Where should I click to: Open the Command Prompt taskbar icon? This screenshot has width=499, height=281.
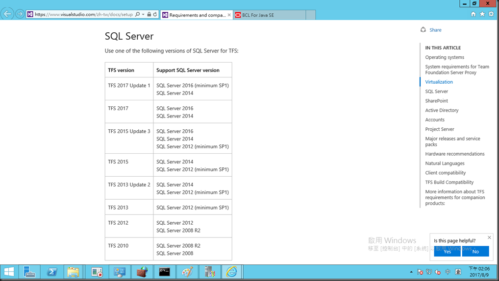tap(165, 272)
